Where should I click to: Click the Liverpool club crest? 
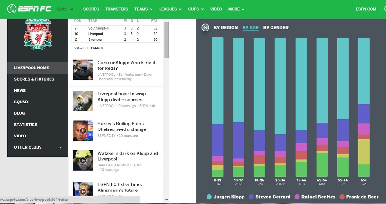[38, 34]
